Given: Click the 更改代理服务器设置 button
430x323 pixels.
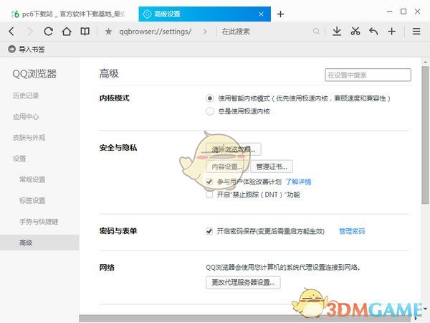Looking at the screenshot, I should [x=243, y=282].
